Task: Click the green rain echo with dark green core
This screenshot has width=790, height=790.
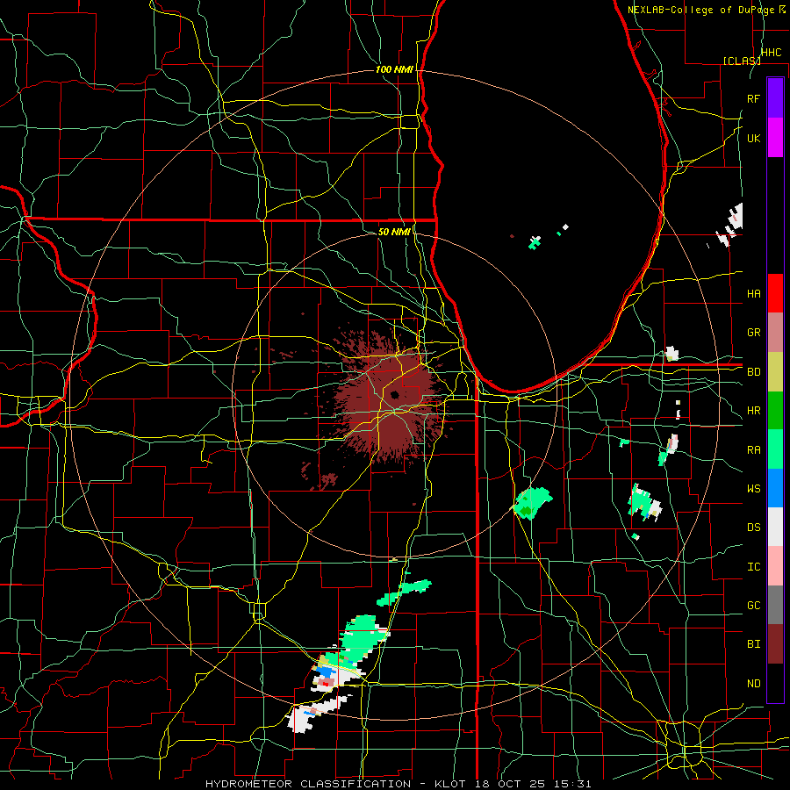Action: (532, 502)
